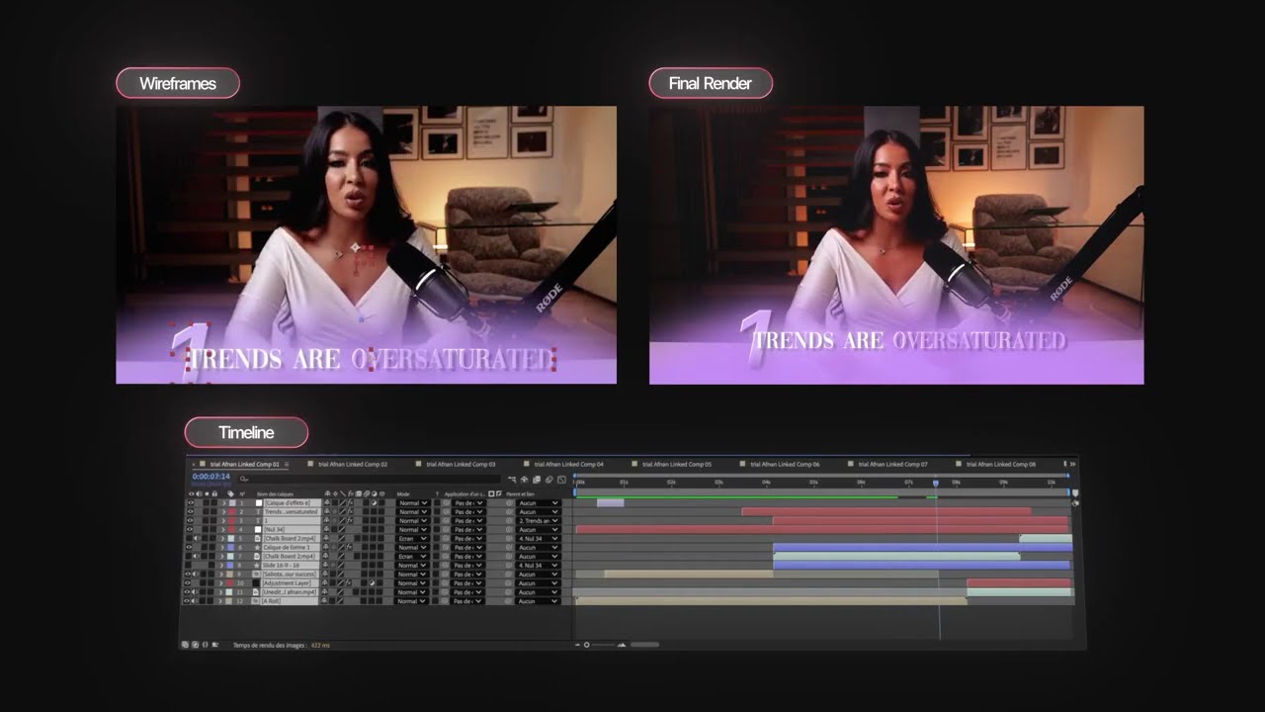Click the Final Render label button
The height and width of the screenshot is (712, 1265).
(711, 83)
